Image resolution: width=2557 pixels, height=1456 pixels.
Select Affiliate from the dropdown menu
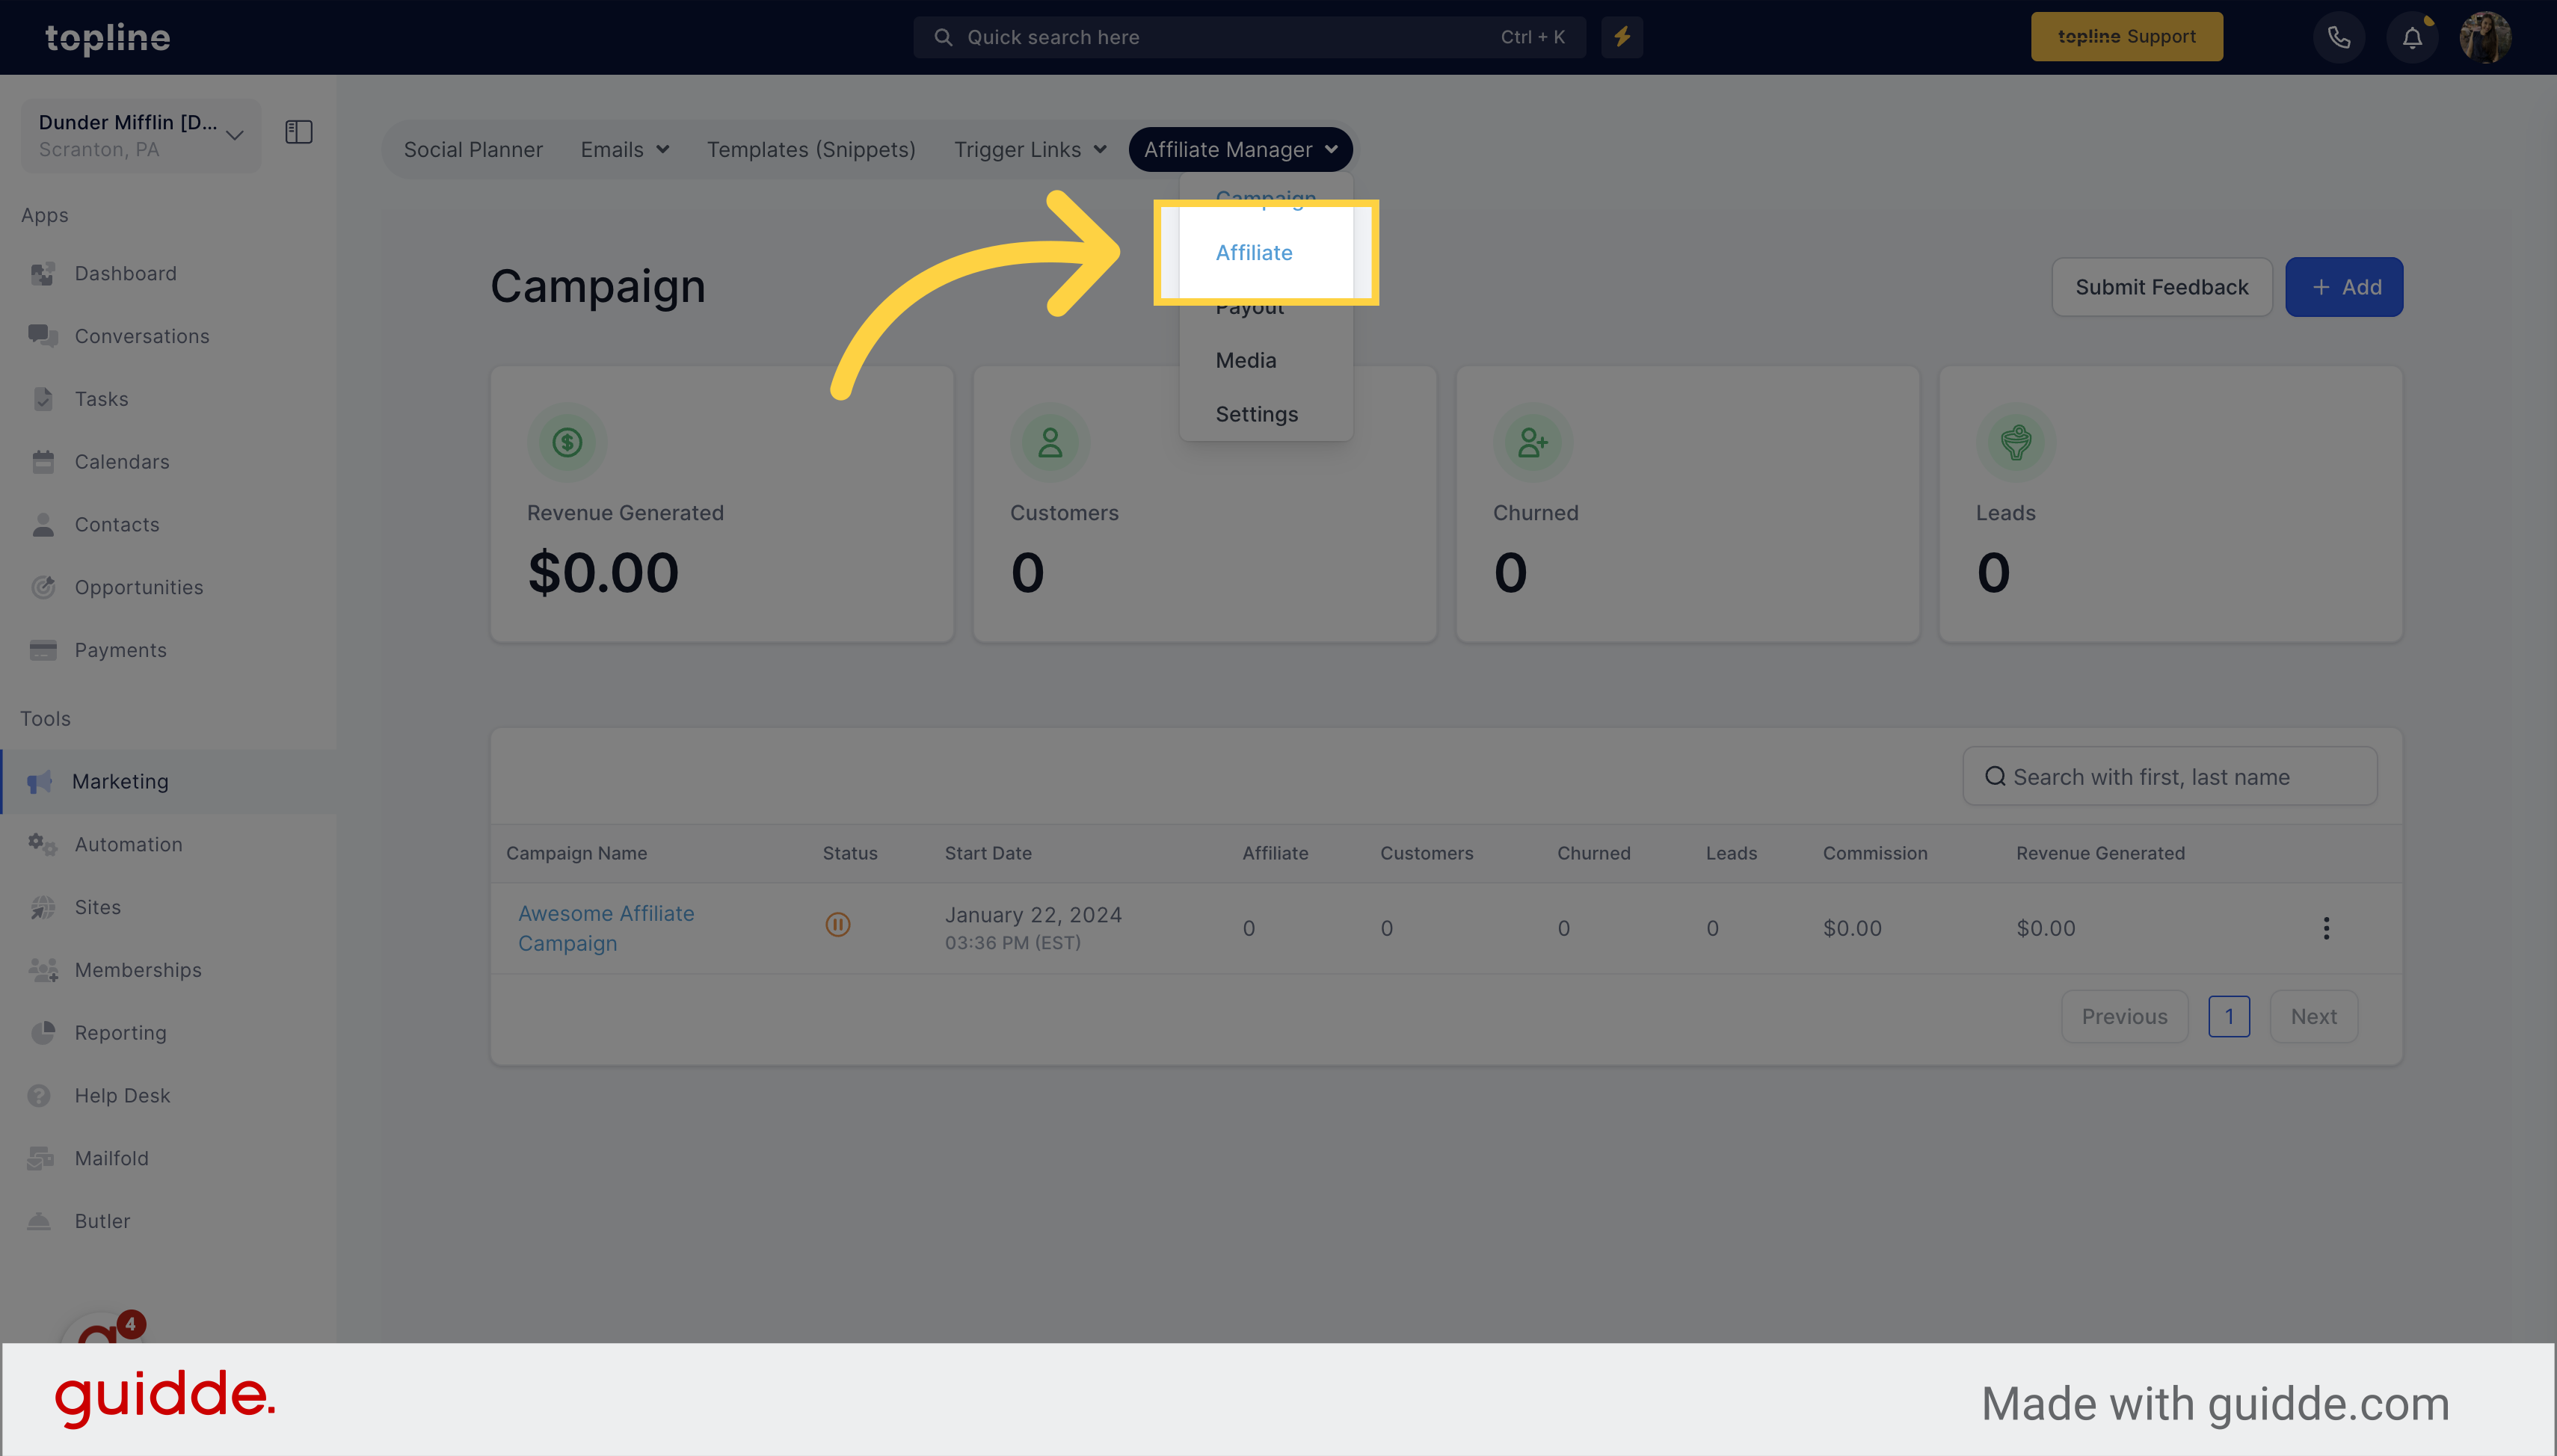click(1254, 253)
